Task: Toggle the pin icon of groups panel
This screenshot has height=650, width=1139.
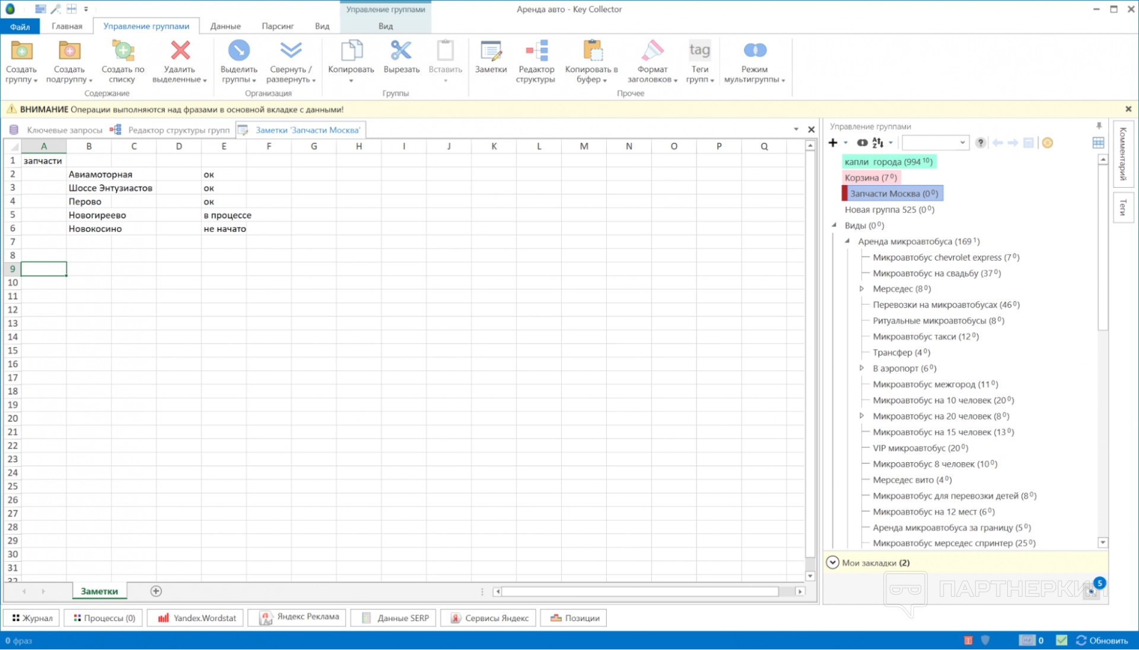Action: click(1099, 126)
